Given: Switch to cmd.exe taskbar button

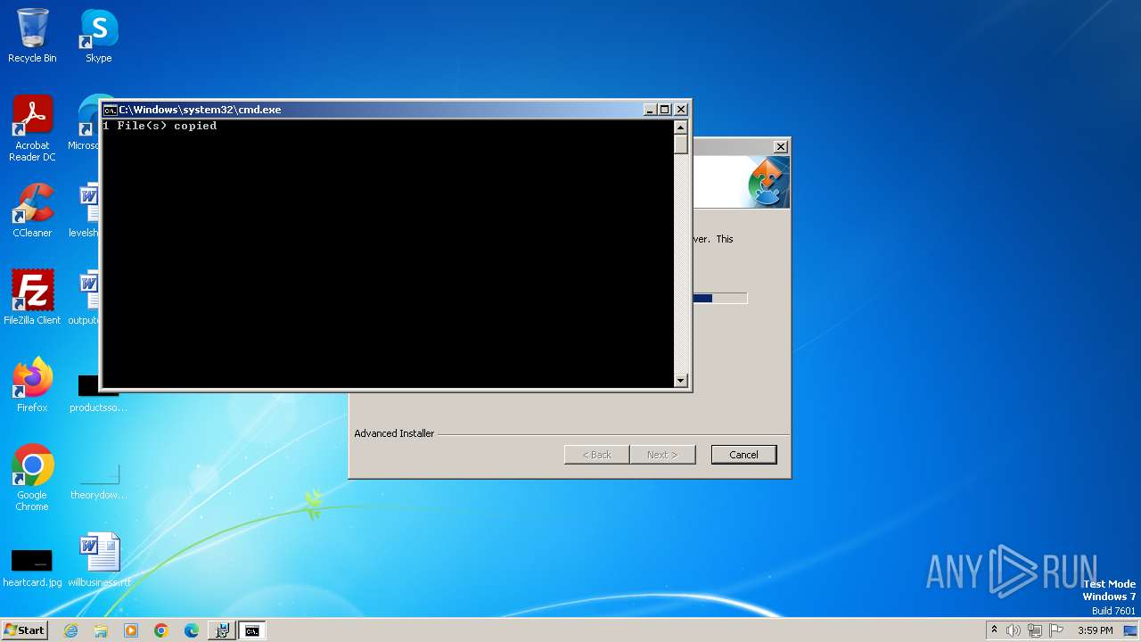Looking at the screenshot, I should (x=252, y=630).
